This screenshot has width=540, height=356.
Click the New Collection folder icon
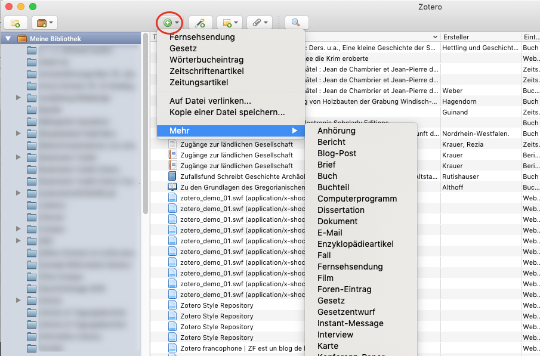point(15,23)
